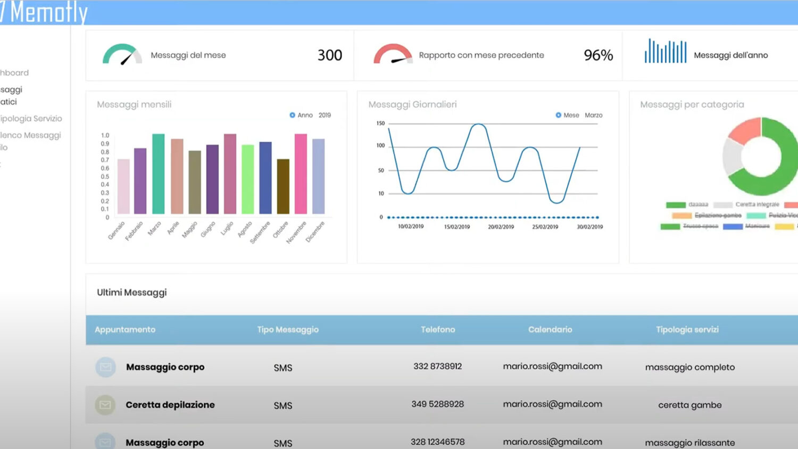Viewport: 798px width, 449px height.
Task: Select the Anno radio button in Messaggi mensili
Action: click(x=292, y=115)
